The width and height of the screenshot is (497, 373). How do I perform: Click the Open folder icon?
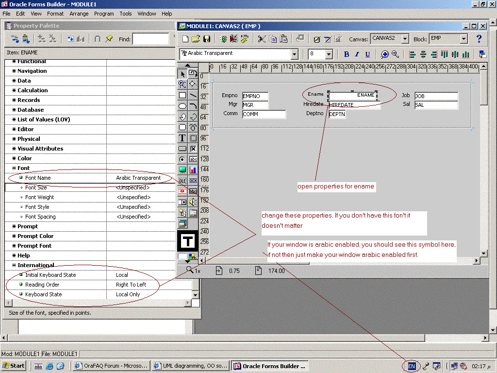(x=196, y=39)
